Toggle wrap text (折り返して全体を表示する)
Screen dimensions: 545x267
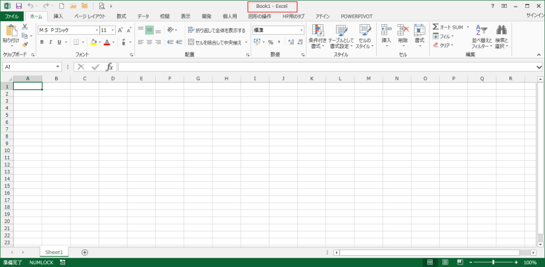tap(216, 31)
